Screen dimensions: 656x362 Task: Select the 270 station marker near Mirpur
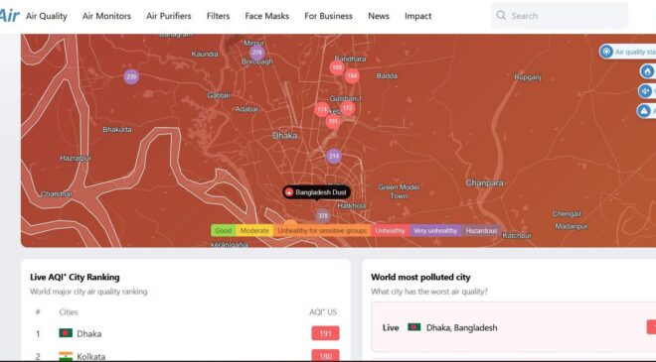[x=256, y=53]
